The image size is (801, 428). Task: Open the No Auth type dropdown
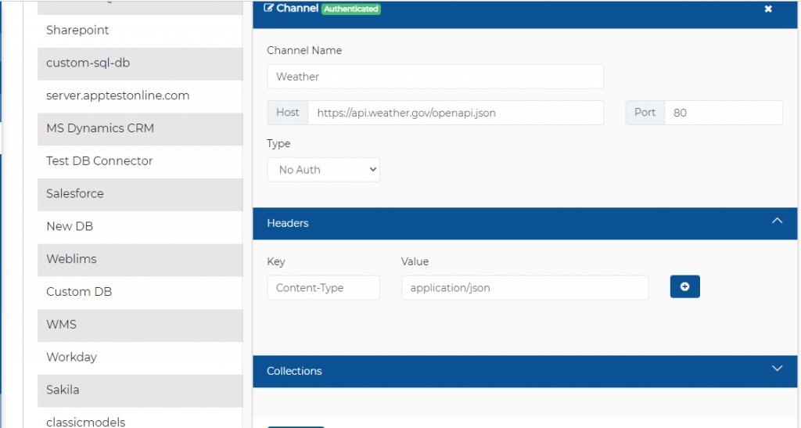click(323, 170)
